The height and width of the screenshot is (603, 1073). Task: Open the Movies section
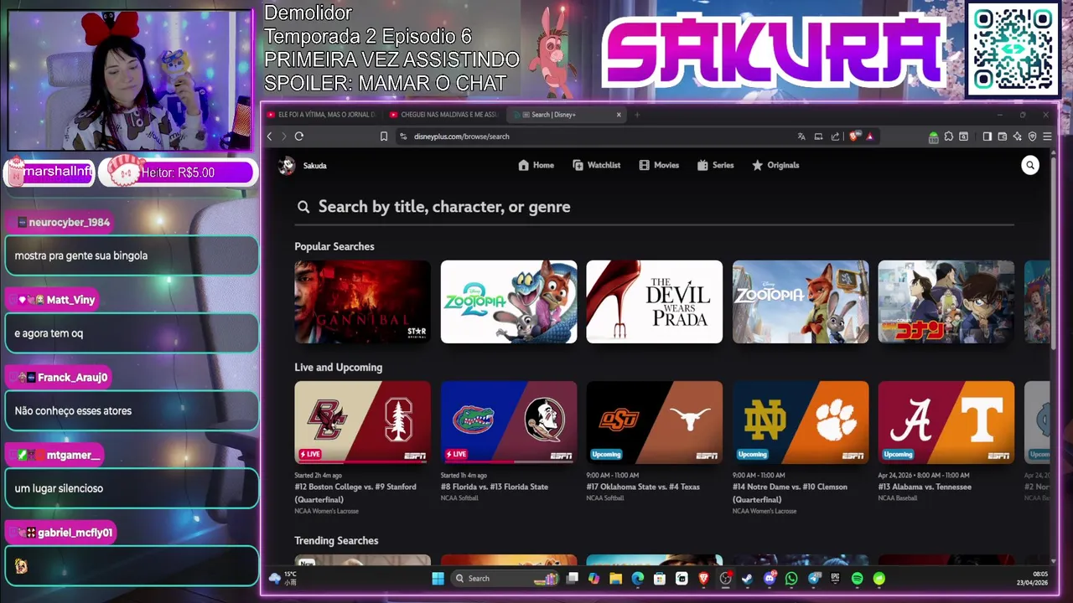[659, 165]
